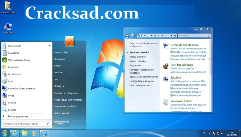Click the forward arrow in Control Panel
This screenshot has width=241, height=137.
[x=132, y=36]
